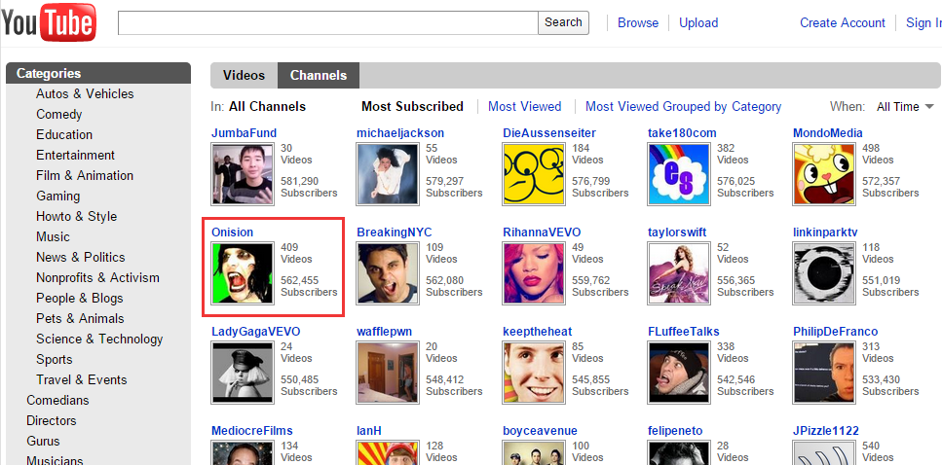The image size is (942, 465).
Task: Choose News & Politics category
Action: point(81,257)
